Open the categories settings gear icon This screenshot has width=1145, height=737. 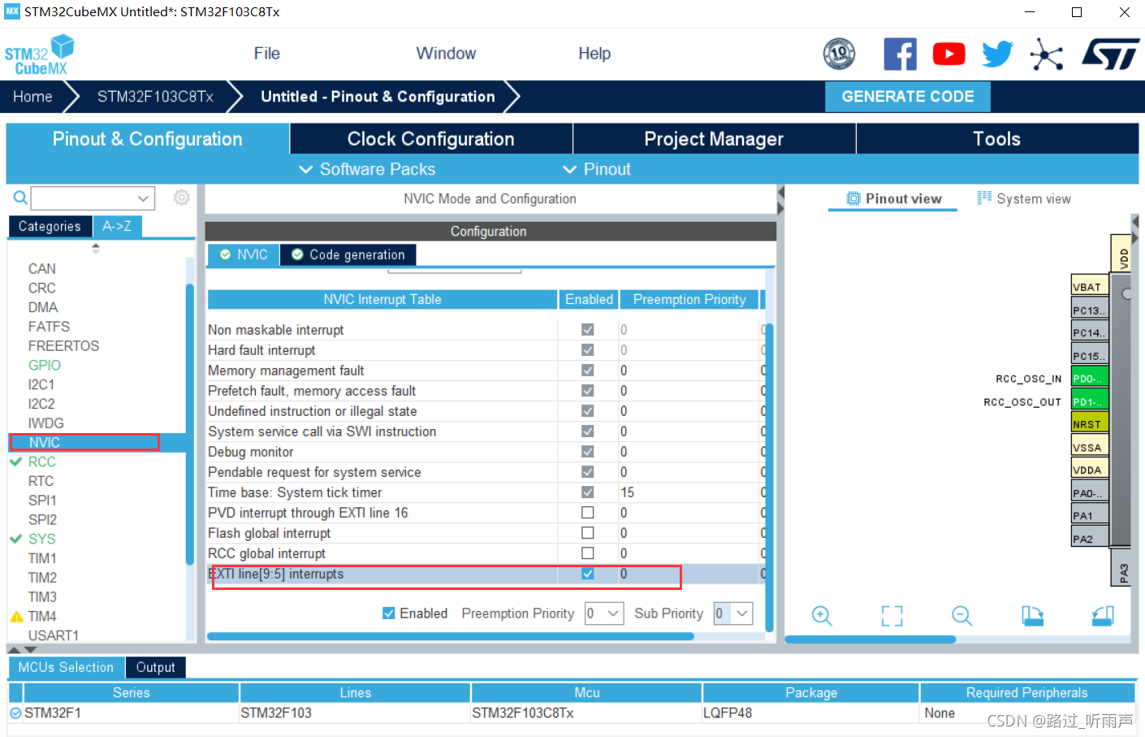tap(182, 197)
